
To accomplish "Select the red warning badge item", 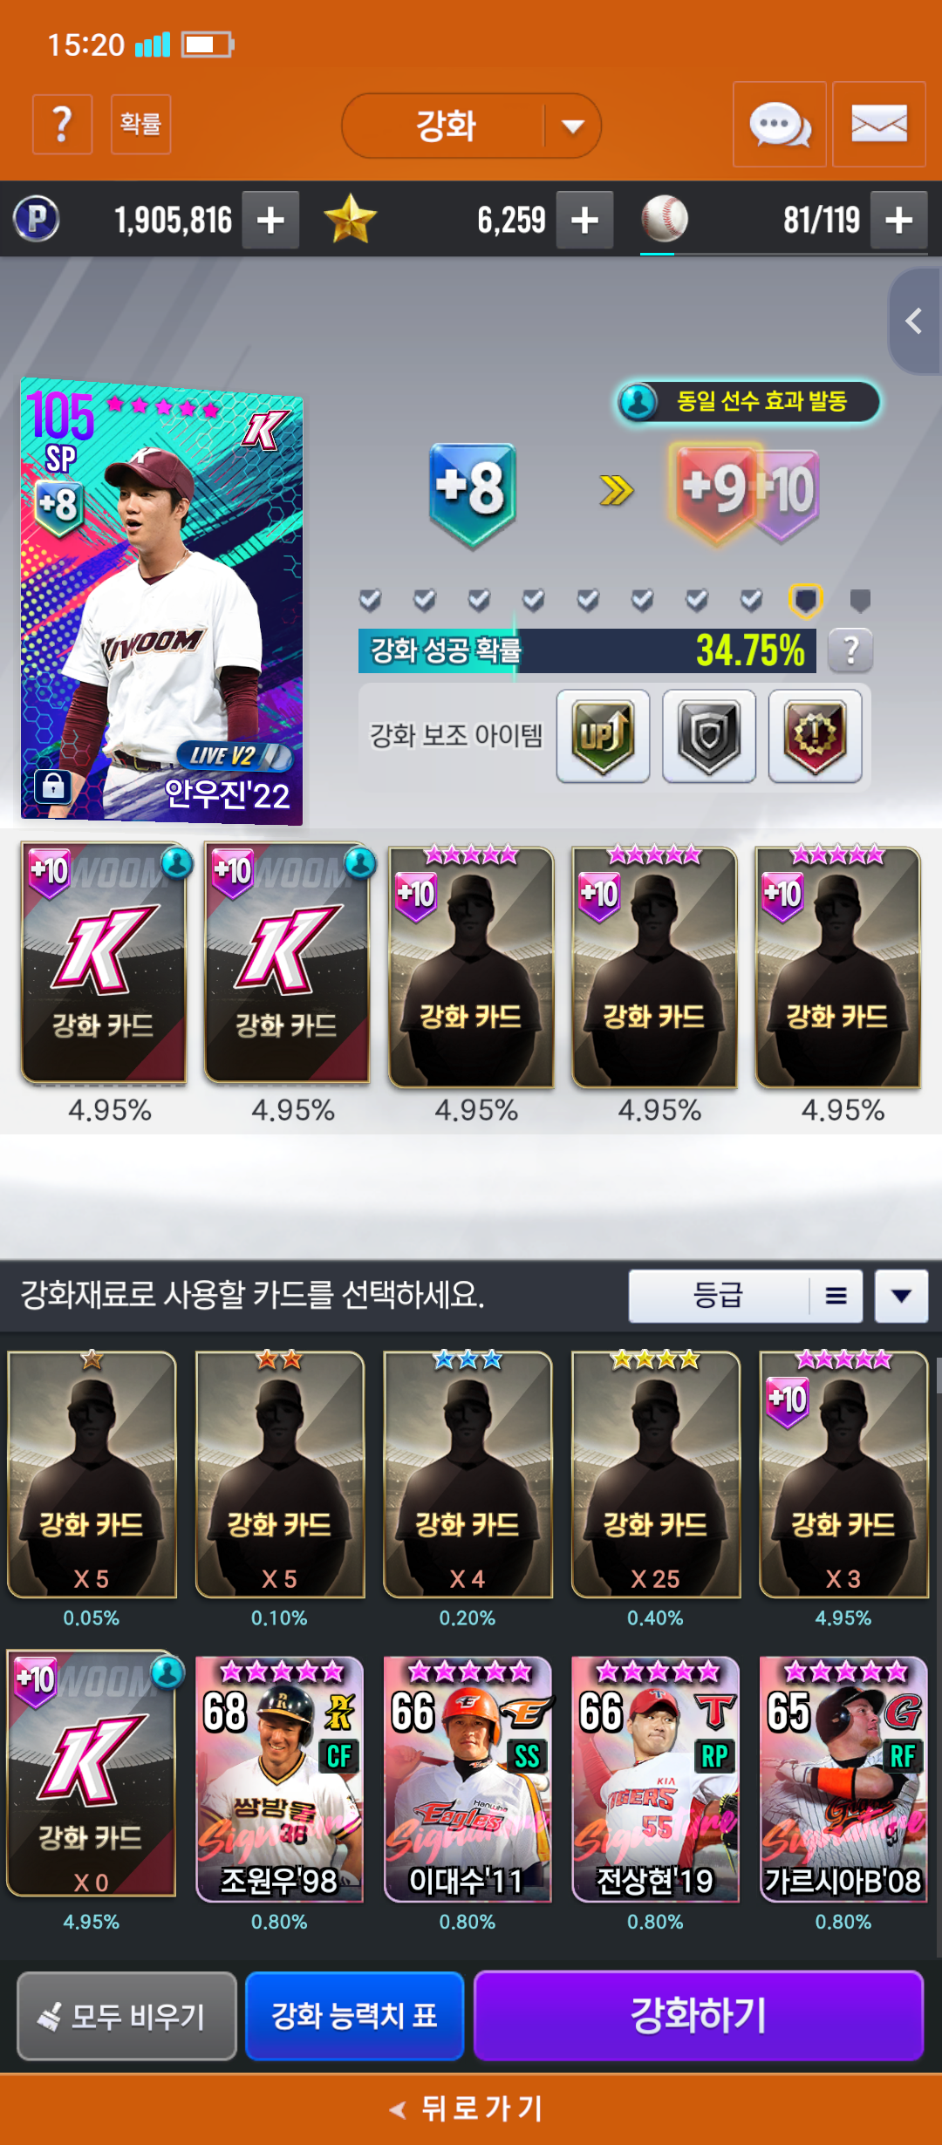I will (x=815, y=736).
